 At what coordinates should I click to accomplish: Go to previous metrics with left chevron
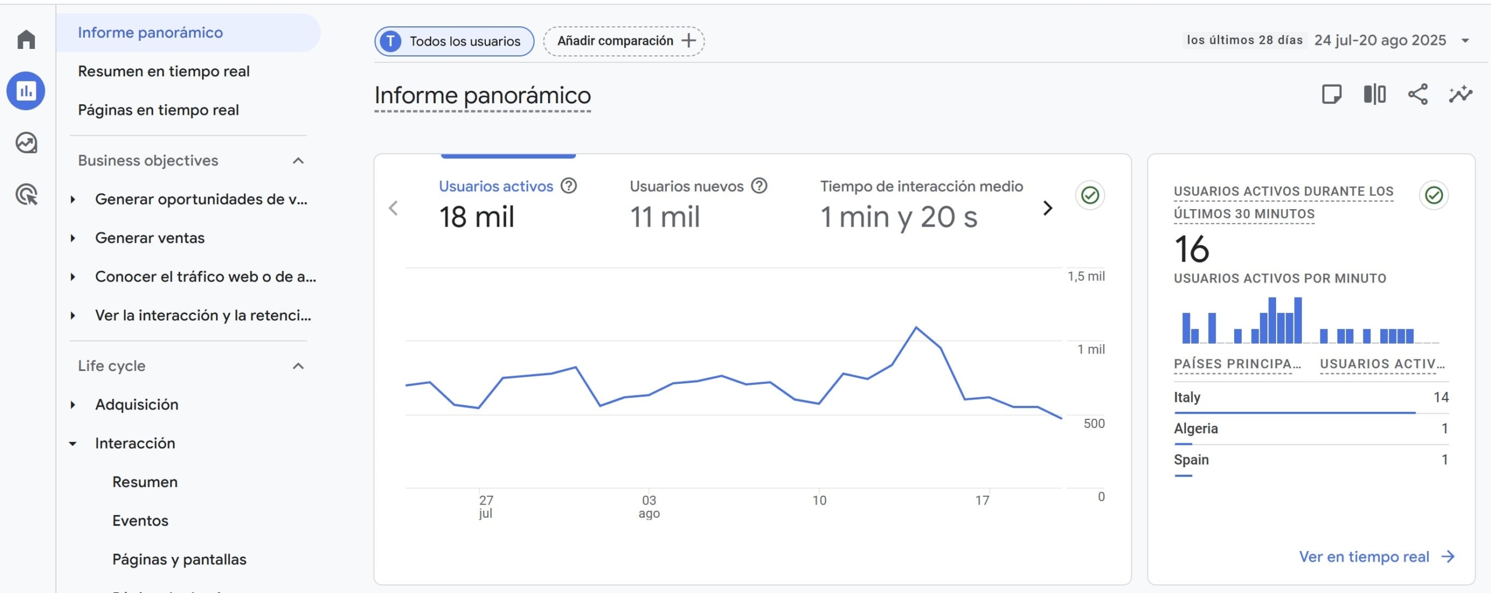pyautogui.click(x=394, y=208)
